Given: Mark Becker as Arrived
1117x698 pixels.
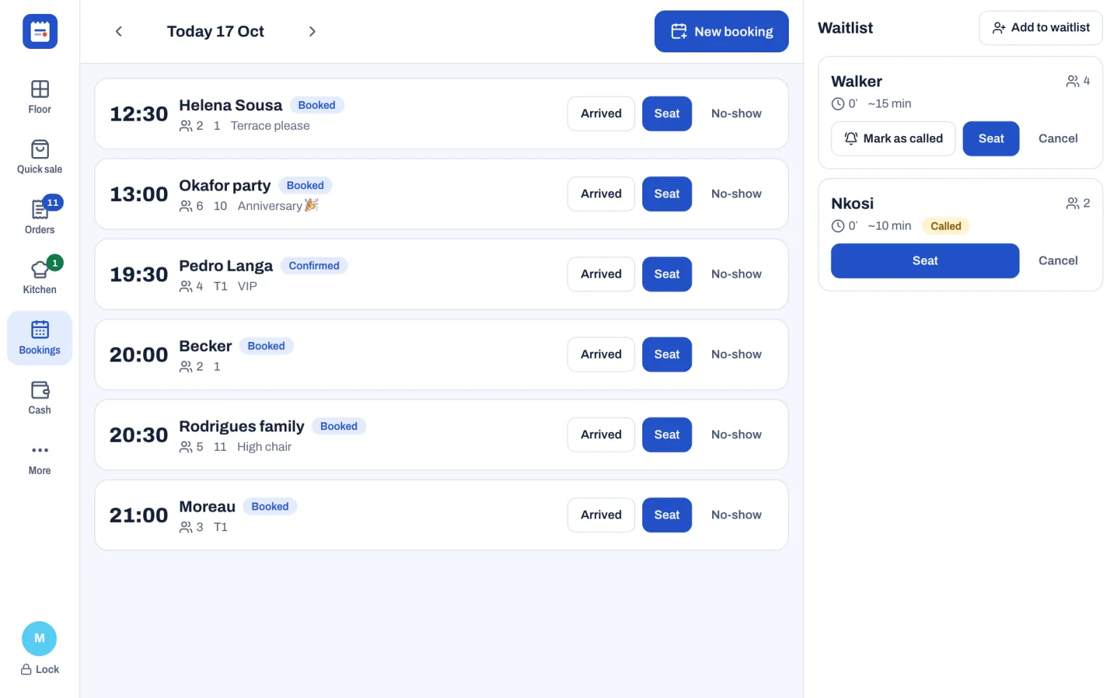Looking at the screenshot, I should (x=601, y=355).
